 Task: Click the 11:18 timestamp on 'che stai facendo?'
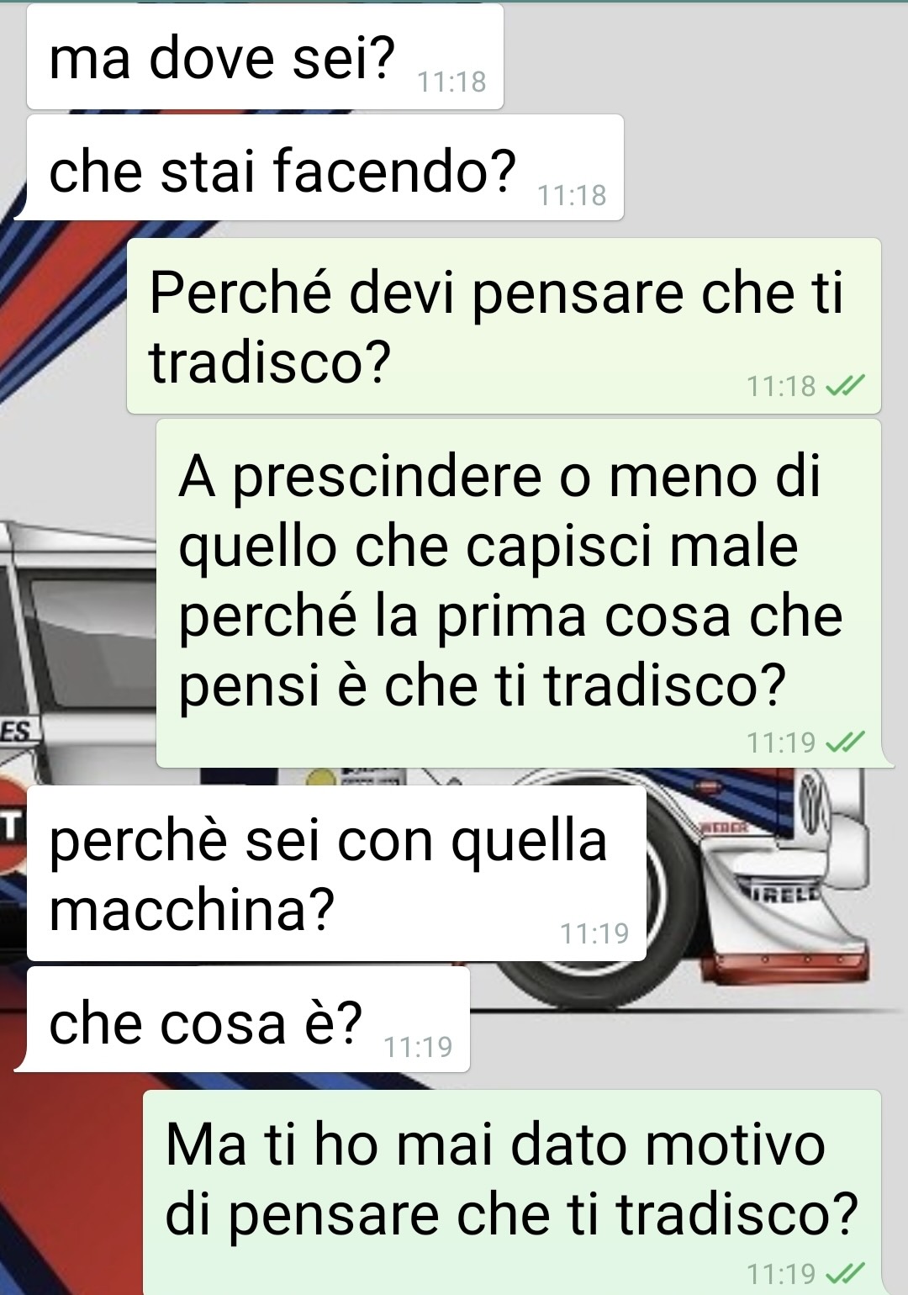tap(572, 195)
